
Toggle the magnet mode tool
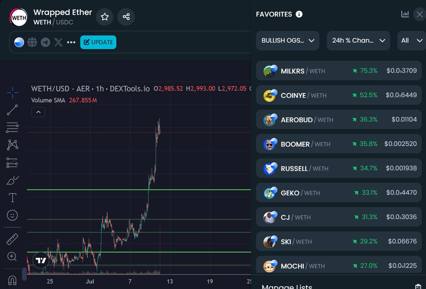pos(12,280)
